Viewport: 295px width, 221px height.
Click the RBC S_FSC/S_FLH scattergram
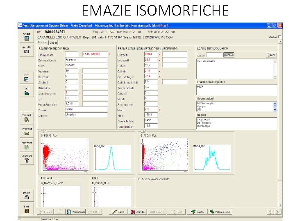tap(65, 155)
